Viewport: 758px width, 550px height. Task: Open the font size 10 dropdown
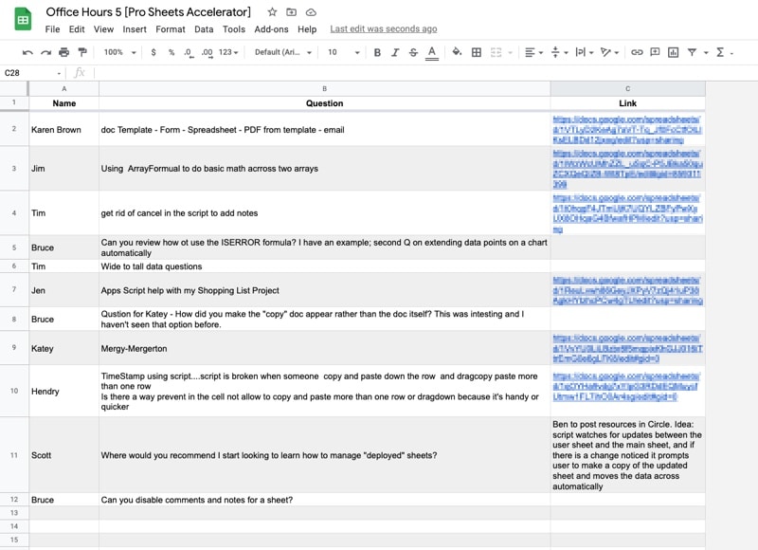click(x=344, y=52)
